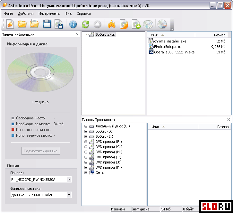The width and height of the screenshot is (233, 213).
Task: Click the flame burn icon
Action: tap(112, 24)
